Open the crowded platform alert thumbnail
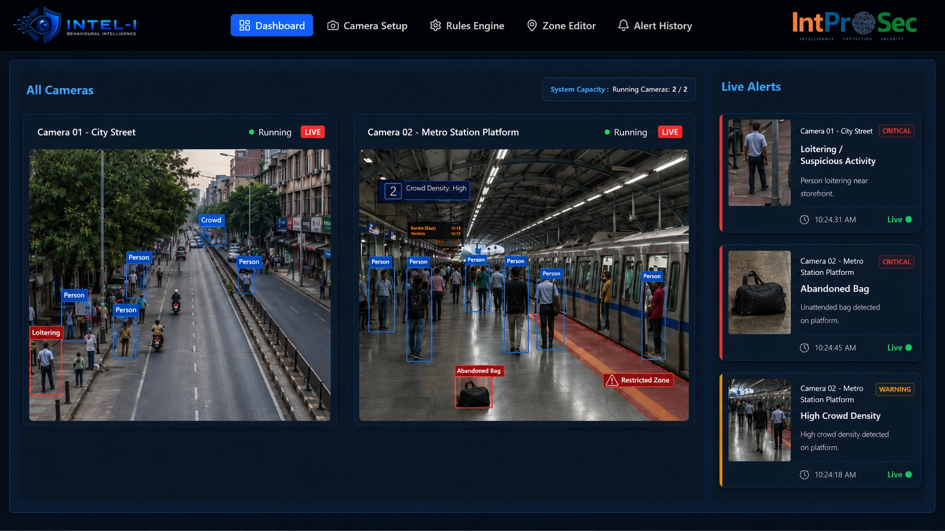The height and width of the screenshot is (531, 945). [x=760, y=420]
